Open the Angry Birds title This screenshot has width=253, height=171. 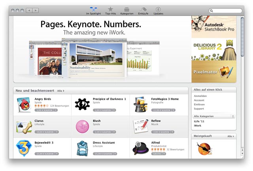pyautogui.click(x=43, y=99)
